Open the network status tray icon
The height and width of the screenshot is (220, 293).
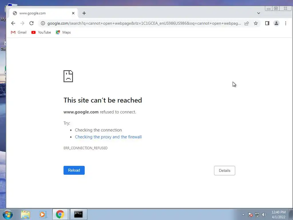(x=257, y=215)
